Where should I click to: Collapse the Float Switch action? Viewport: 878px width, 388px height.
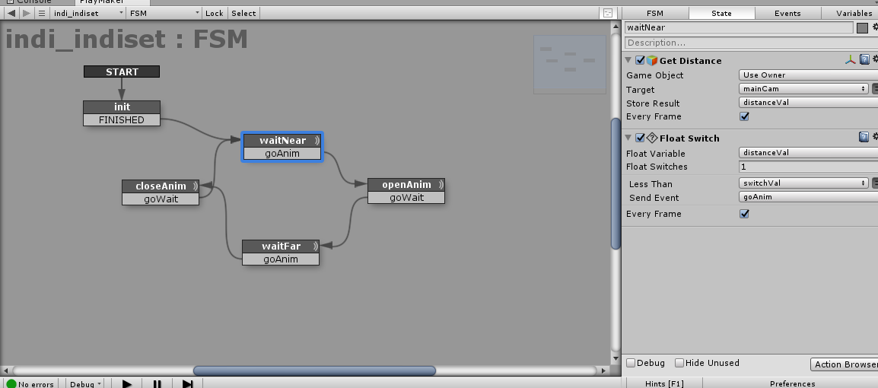tap(628, 138)
